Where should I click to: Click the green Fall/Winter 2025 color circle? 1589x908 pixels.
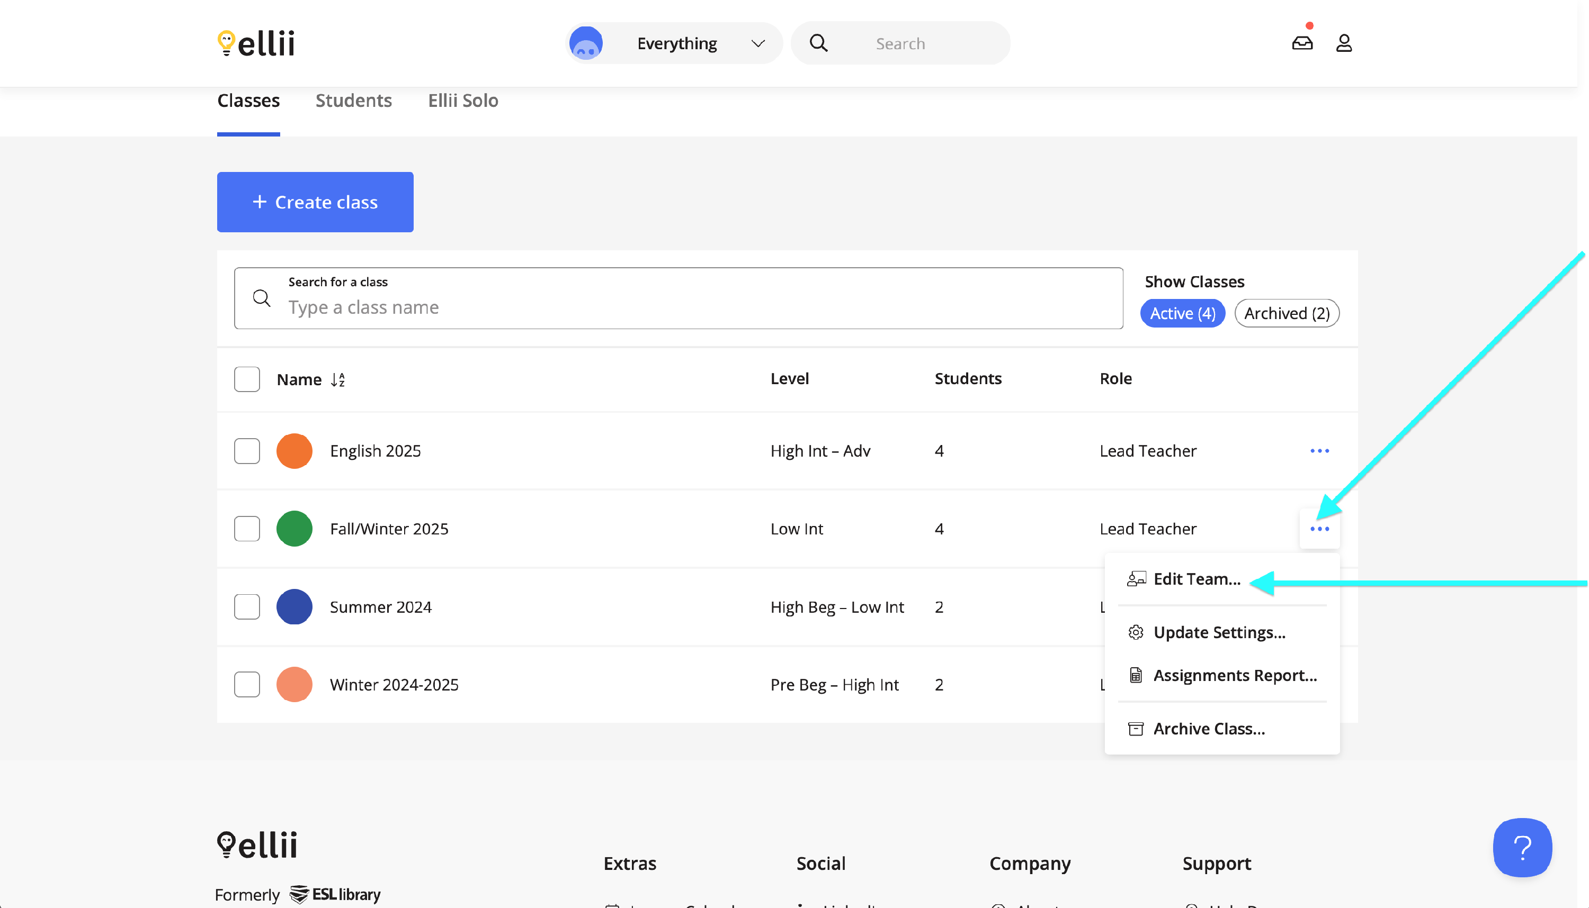tap(294, 529)
